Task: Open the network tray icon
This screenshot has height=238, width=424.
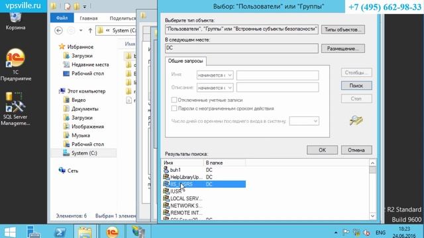Action: tap(356, 232)
